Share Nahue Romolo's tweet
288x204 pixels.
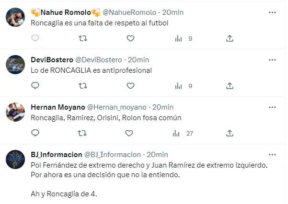coord(230,38)
